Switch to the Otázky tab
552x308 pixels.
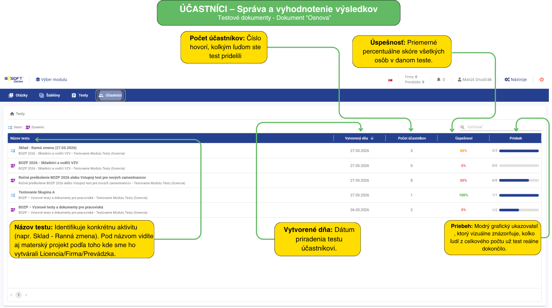18,95
